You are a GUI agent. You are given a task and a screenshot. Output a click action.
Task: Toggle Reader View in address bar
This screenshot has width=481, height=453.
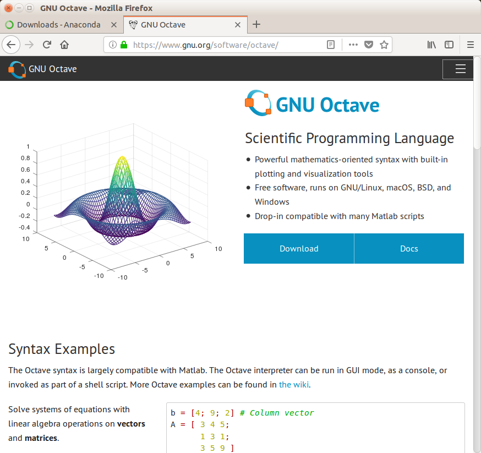click(331, 45)
